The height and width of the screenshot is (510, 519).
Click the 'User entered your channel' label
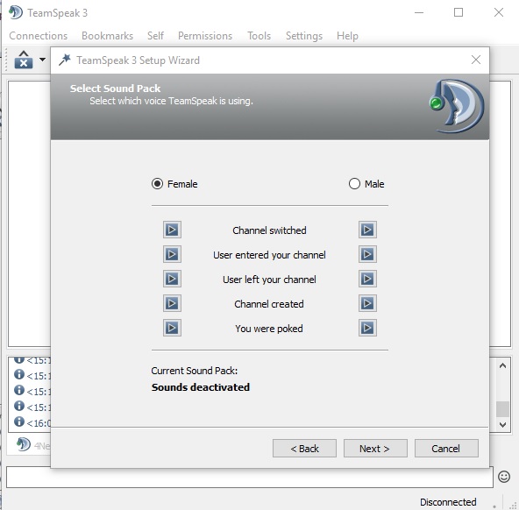tap(269, 255)
